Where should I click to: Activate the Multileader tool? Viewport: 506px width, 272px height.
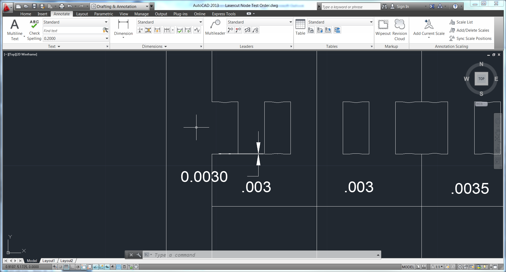coord(215,28)
